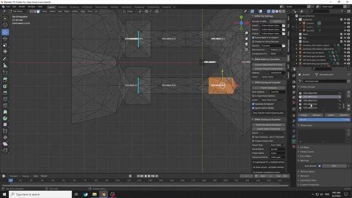Click the viewport zoom magnifier icon
The image size is (352, 198).
click(246, 33)
